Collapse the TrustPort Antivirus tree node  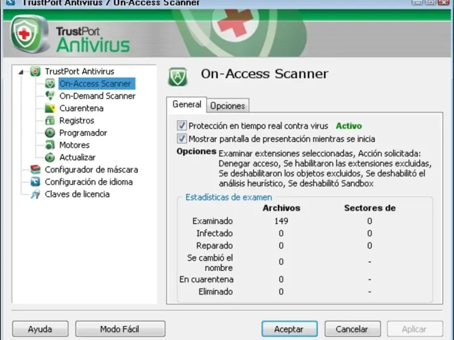(21, 72)
